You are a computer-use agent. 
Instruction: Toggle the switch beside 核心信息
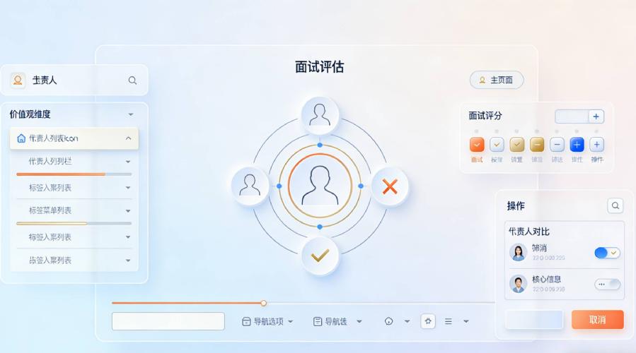point(607,285)
